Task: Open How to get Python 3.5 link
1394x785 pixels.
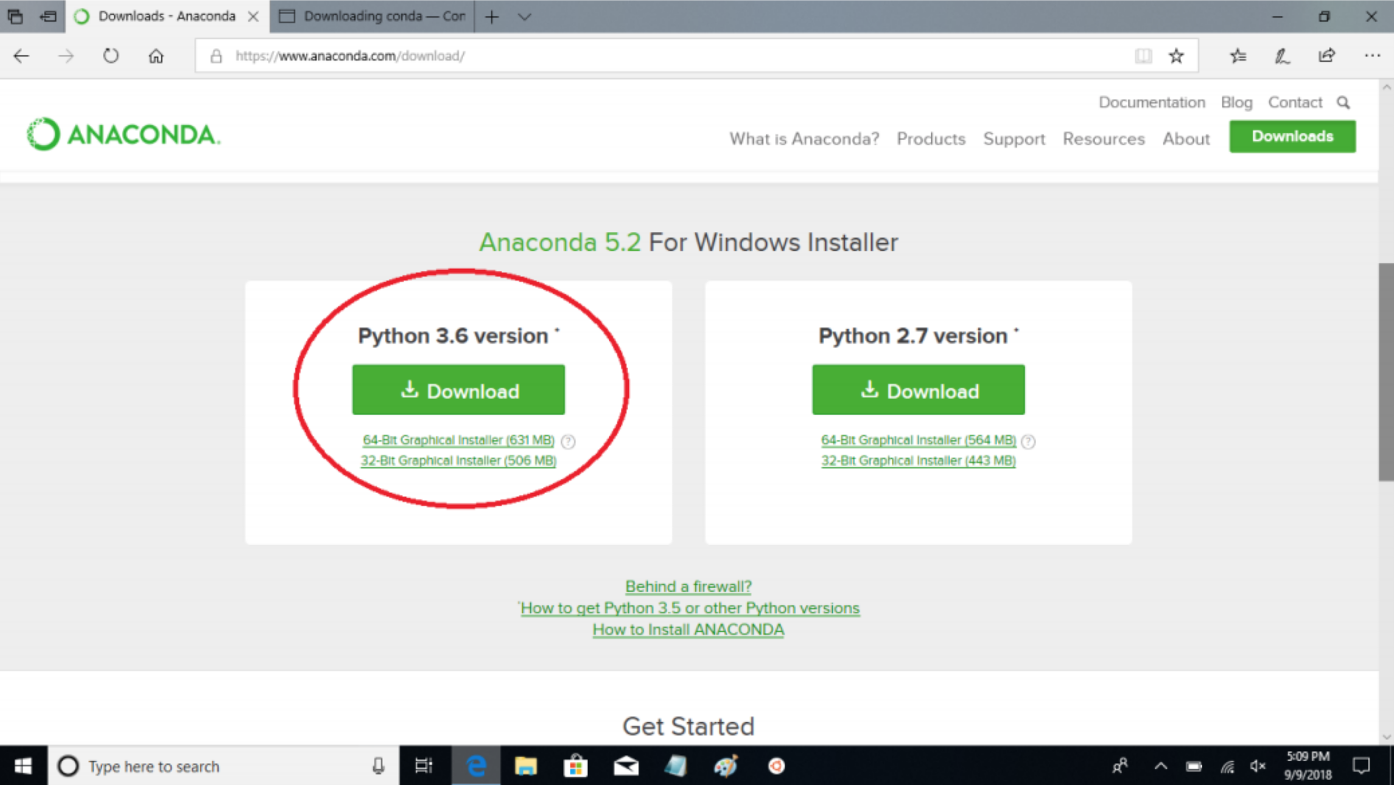Action: point(690,608)
